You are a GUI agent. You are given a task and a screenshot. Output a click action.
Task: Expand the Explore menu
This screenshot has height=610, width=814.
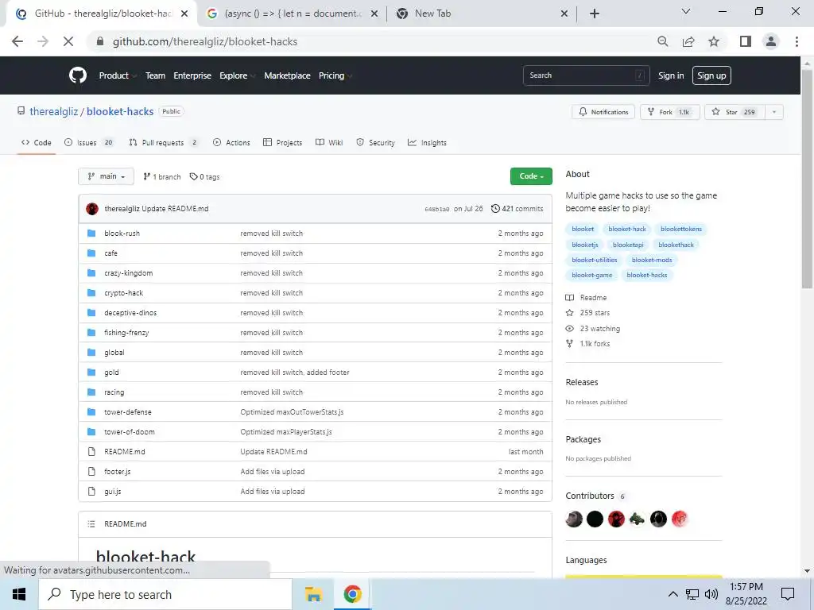click(237, 75)
